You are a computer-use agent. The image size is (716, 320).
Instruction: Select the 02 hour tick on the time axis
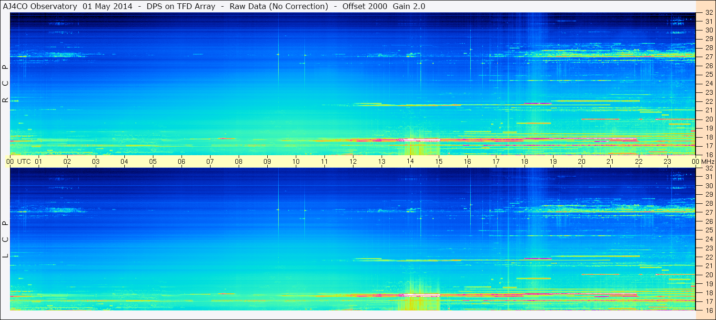pos(67,161)
